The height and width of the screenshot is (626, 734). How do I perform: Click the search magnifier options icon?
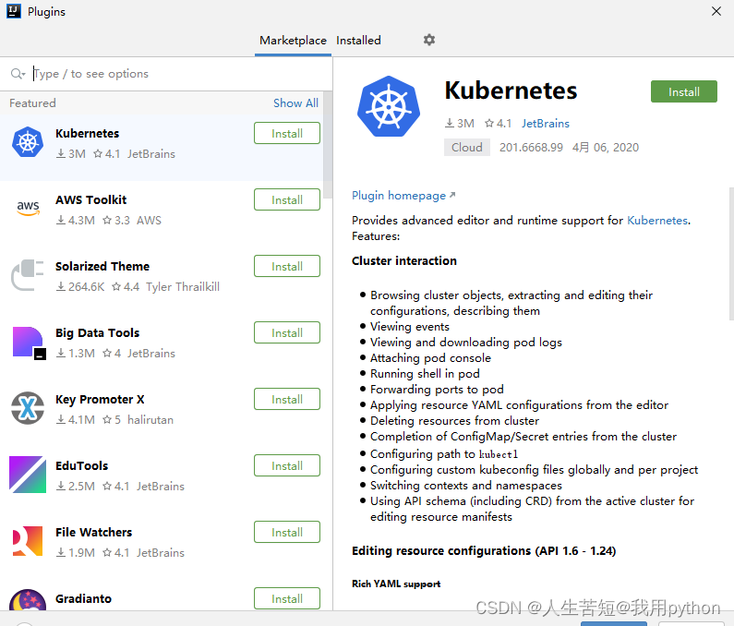click(18, 74)
